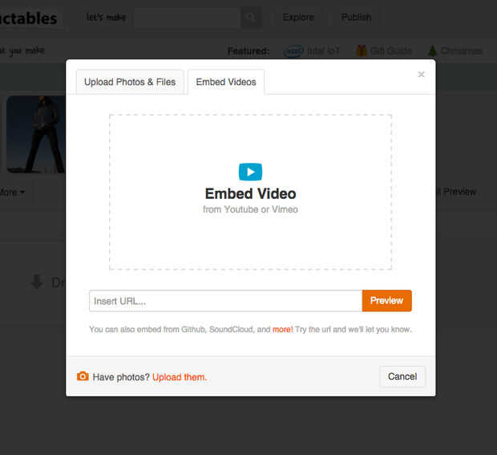Click the profile photo thumbnail

click(x=36, y=134)
